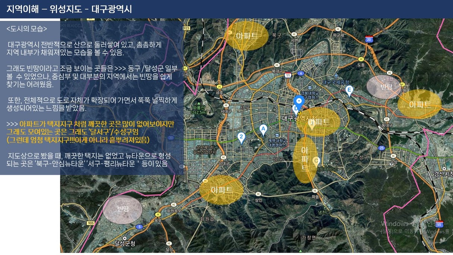Click the line mentioning '서구-평리뉴타운'
The height and width of the screenshot is (255, 453).
point(87,163)
